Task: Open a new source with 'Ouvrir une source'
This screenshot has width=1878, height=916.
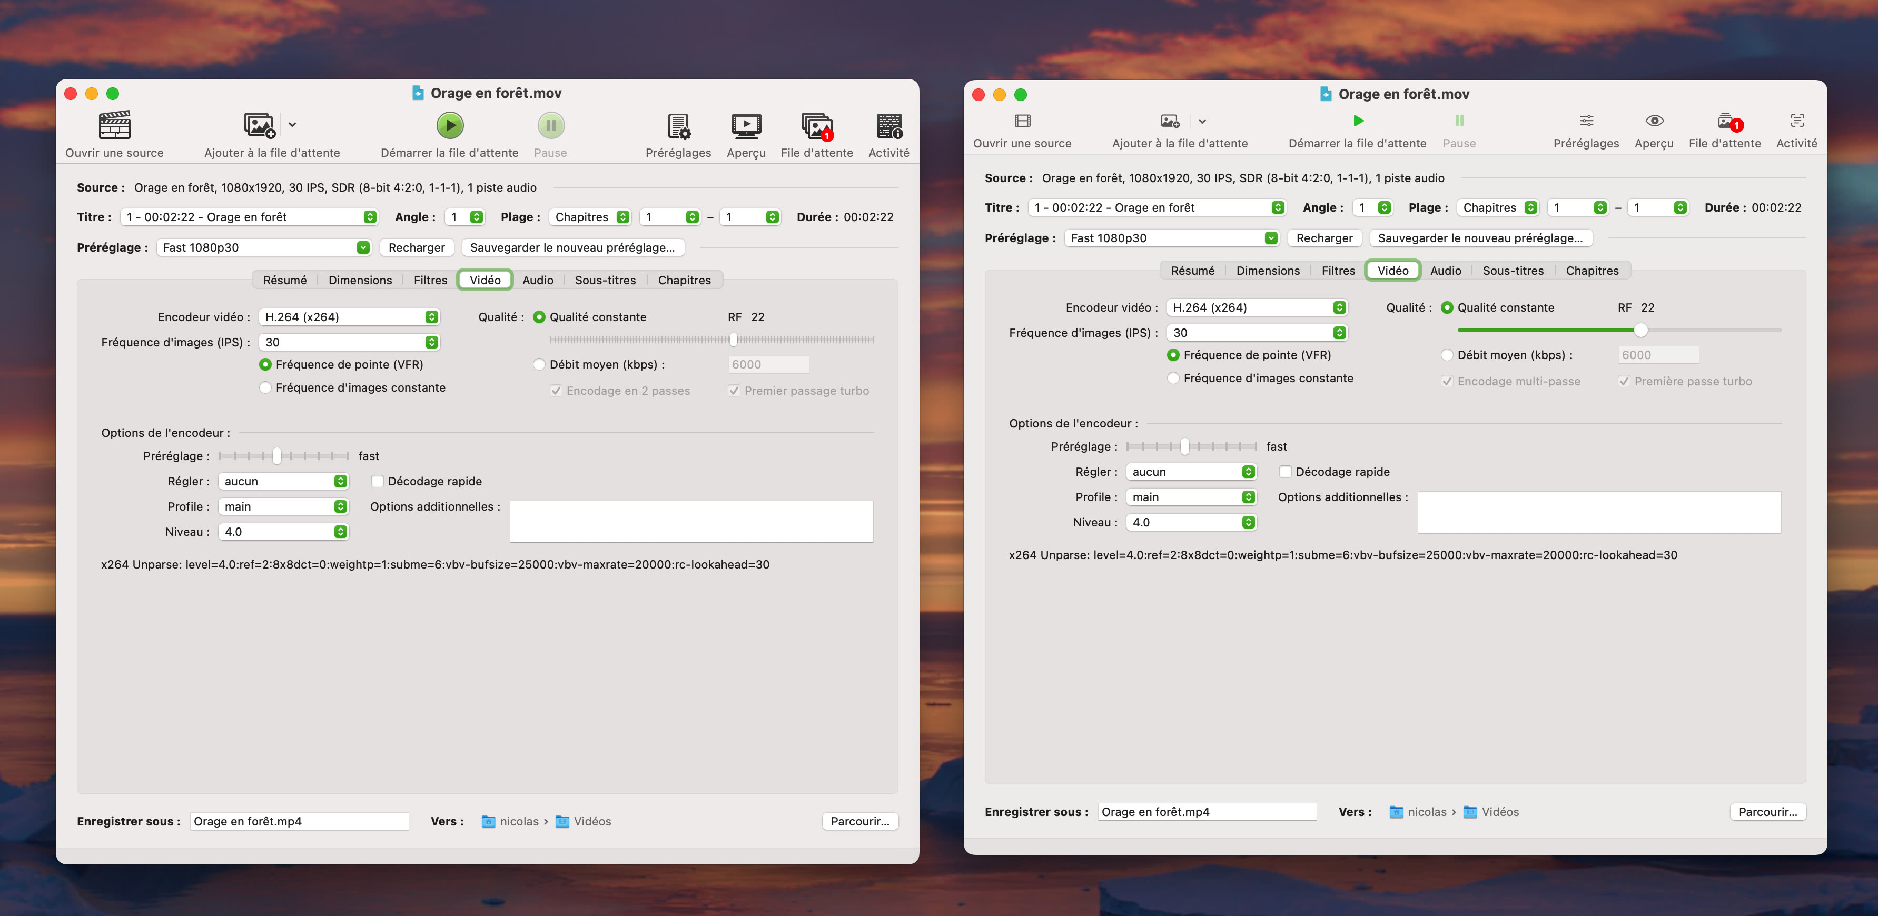Action: click(114, 131)
